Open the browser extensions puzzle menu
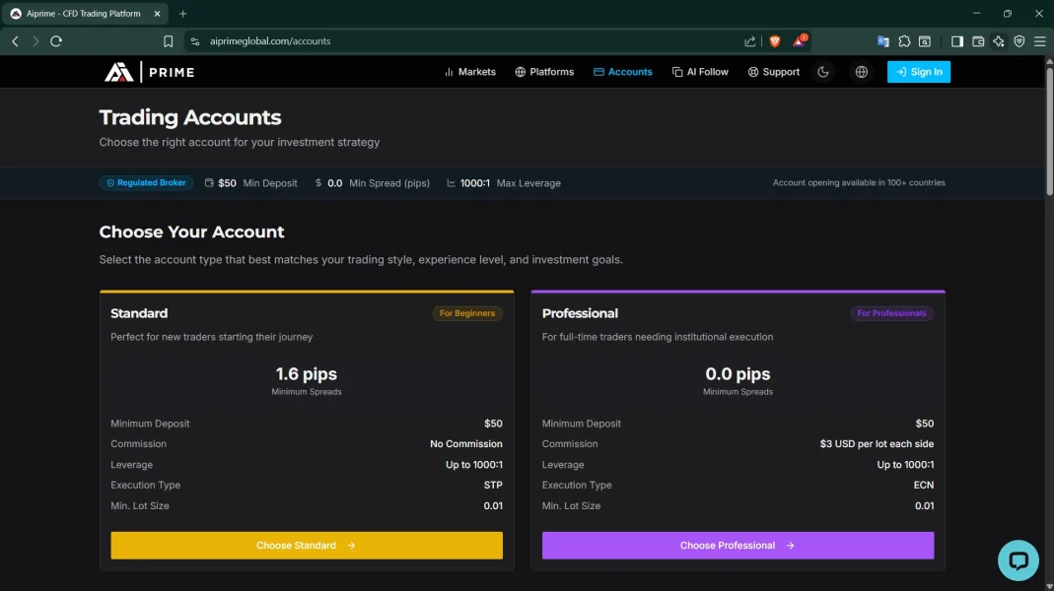Image resolution: width=1054 pixels, height=591 pixels. coord(904,41)
